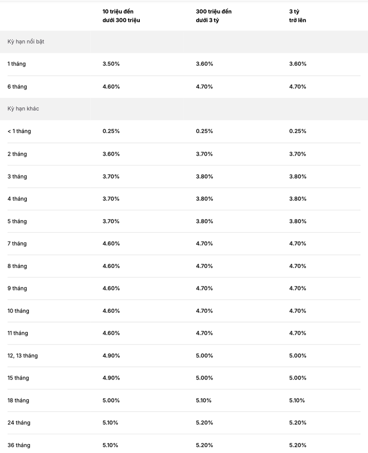Click the '1 tháng' row label
The height and width of the screenshot is (453, 368).
coord(16,64)
